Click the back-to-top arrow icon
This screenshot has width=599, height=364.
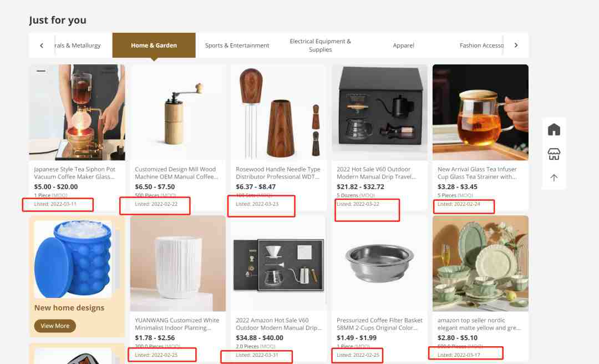554,178
